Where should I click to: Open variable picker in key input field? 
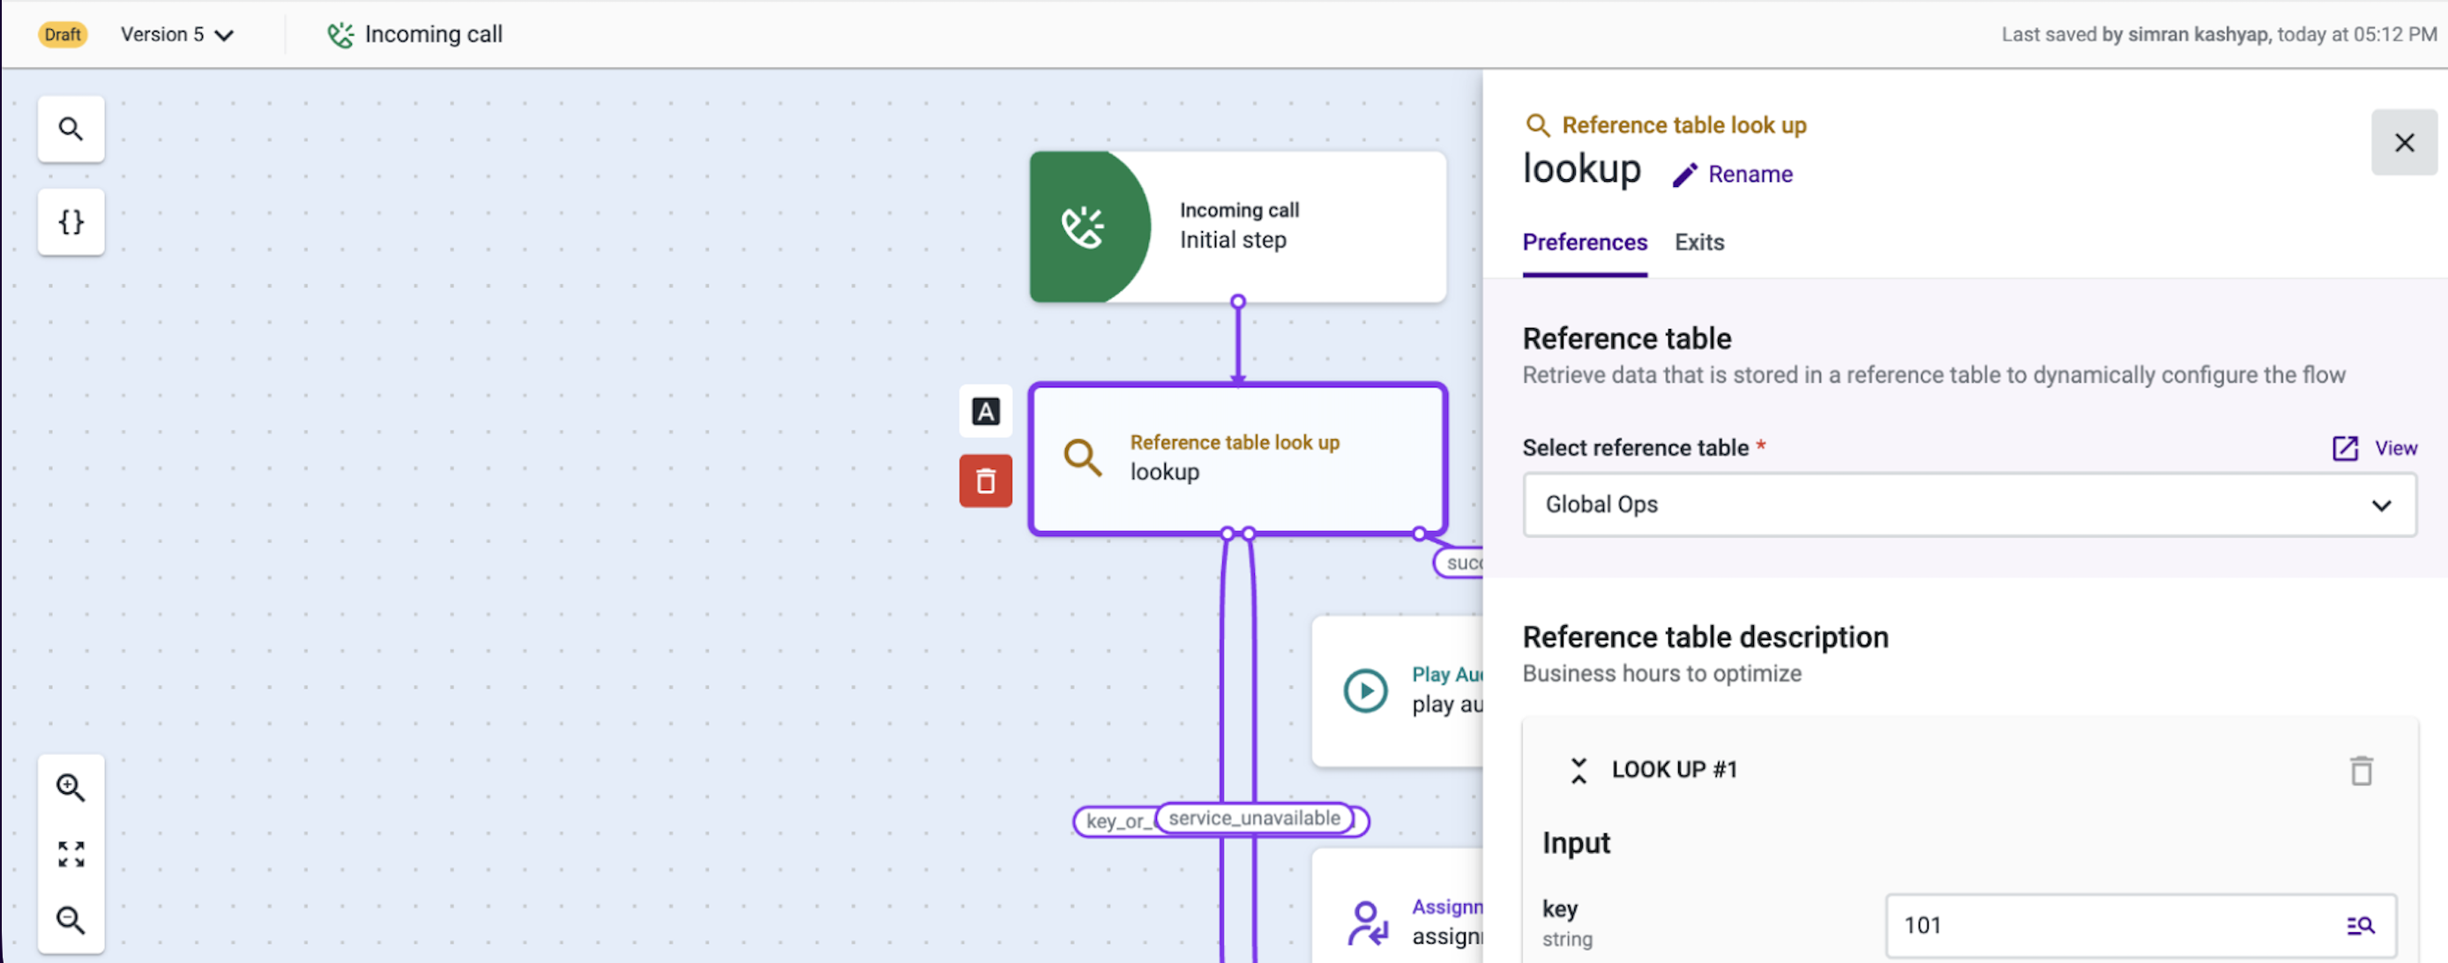coord(2361,926)
